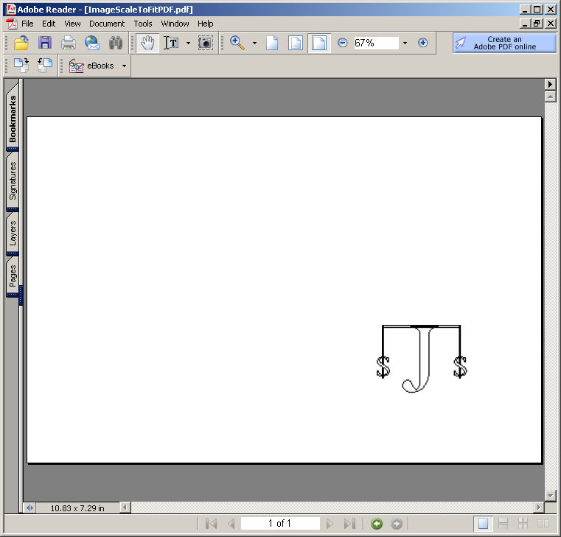
Task: Expand the zoom percentage dropdown arrow
Action: pyautogui.click(x=405, y=43)
